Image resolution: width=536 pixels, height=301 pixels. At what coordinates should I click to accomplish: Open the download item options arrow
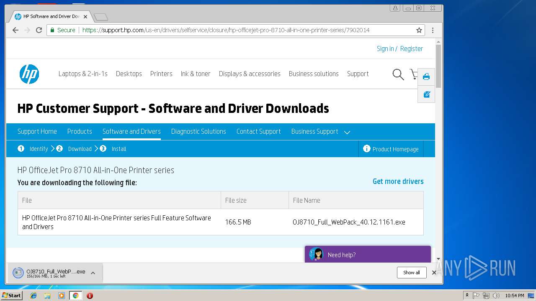[93, 273]
